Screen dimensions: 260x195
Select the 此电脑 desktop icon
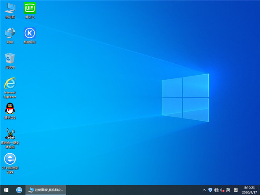(10, 11)
